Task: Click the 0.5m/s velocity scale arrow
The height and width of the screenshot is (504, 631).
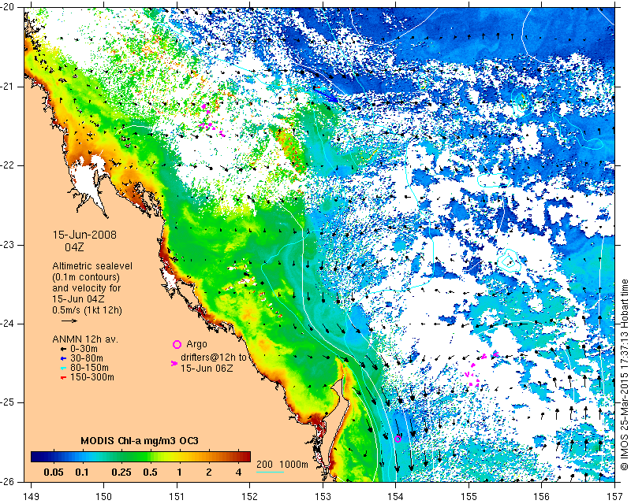Action: (x=69, y=321)
